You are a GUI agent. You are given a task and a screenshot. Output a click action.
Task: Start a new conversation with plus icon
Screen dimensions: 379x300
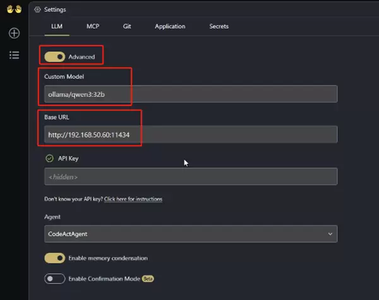coord(14,33)
